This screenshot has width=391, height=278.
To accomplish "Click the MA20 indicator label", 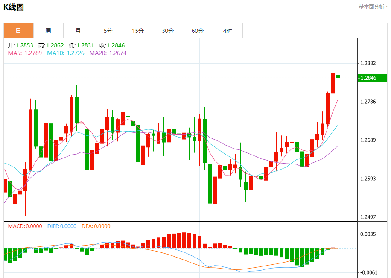I will (108, 53).
